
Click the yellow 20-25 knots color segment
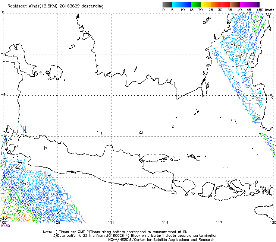coord(206,4)
